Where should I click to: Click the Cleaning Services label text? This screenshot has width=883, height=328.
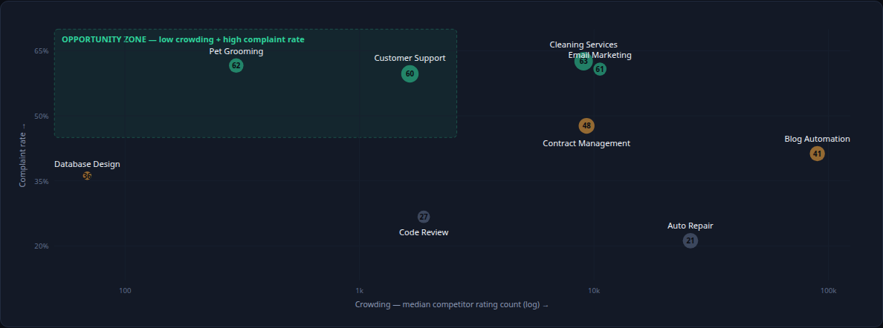click(583, 45)
